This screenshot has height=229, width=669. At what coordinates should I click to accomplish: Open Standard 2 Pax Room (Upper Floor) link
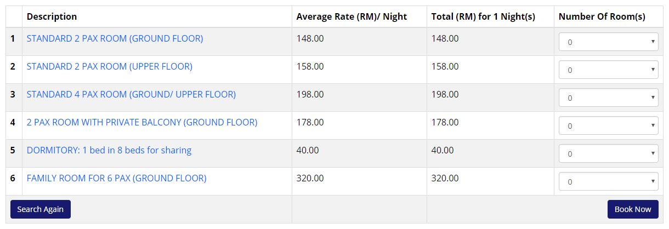coord(110,66)
